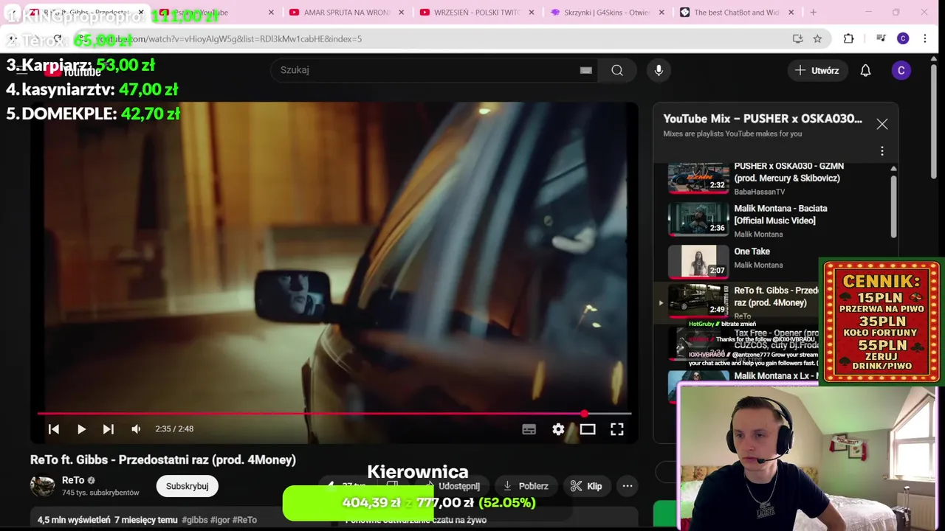Download the video with Pobierz
The width and height of the screenshot is (945, 531).
pyautogui.click(x=525, y=486)
